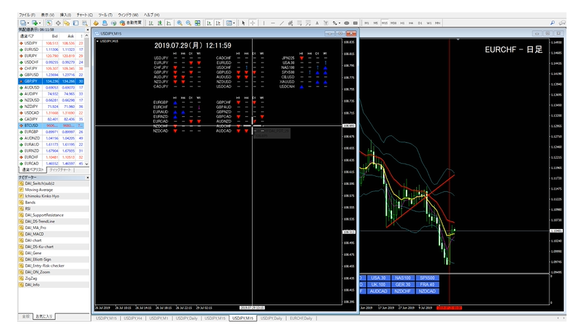Image resolution: width=583 pixels, height=332 pixels.
Task: Select BTCUSD row in Market Watch
Action: [x=51, y=125]
